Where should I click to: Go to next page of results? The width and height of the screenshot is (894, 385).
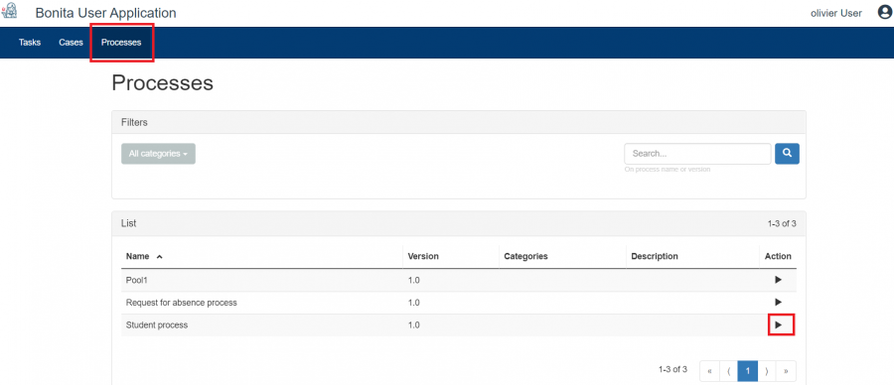767,371
